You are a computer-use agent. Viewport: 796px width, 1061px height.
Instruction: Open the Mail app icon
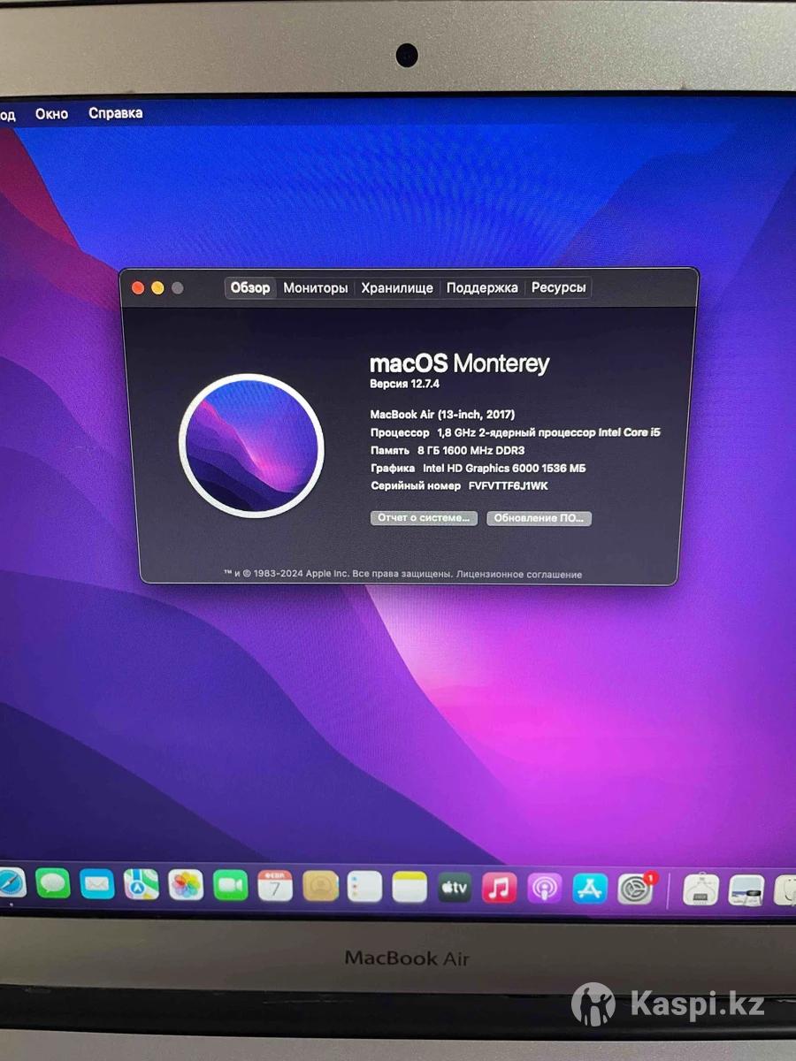click(97, 884)
